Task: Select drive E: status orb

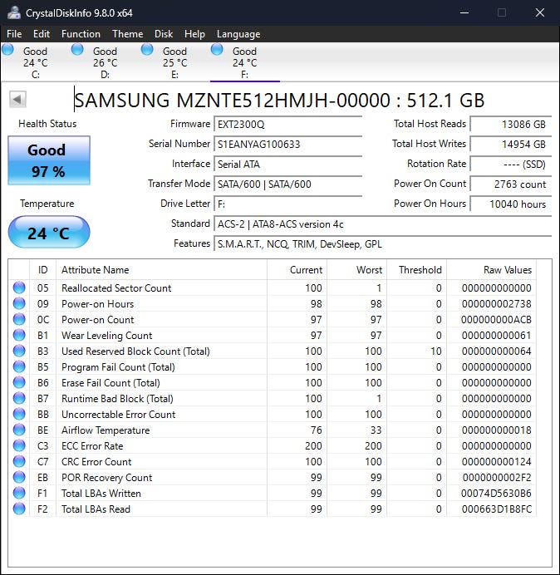Action: (x=148, y=50)
